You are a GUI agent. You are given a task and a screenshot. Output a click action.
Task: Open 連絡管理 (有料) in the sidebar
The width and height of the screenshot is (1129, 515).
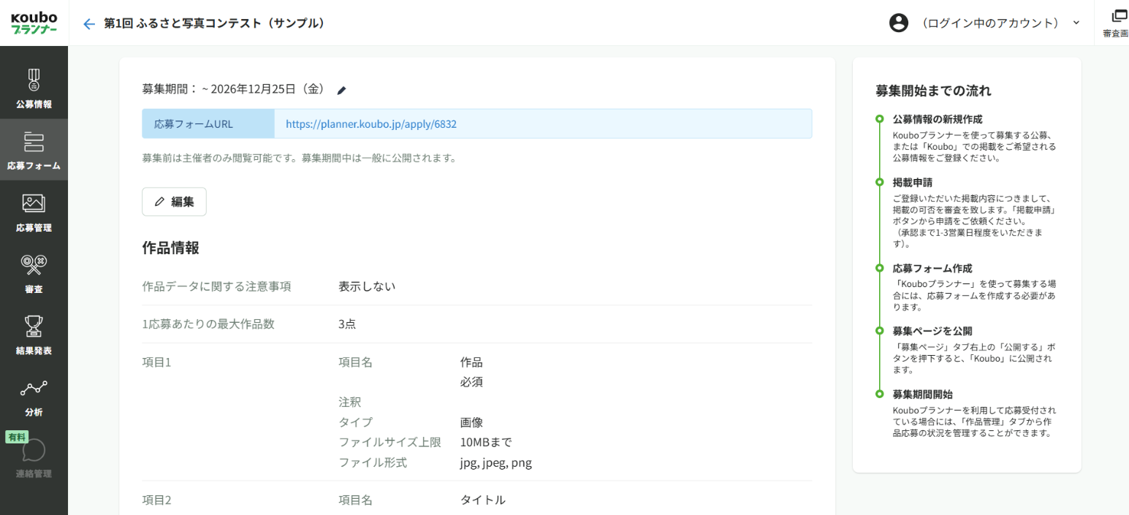[34, 457]
